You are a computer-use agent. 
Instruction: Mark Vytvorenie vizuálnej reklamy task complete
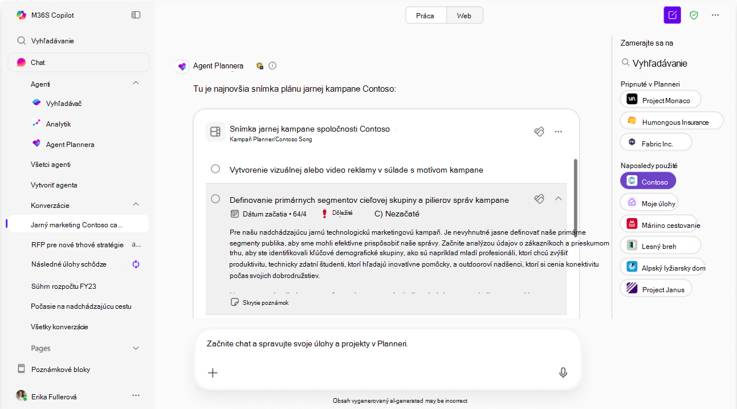pyautogui.click(x=215, y=169)
